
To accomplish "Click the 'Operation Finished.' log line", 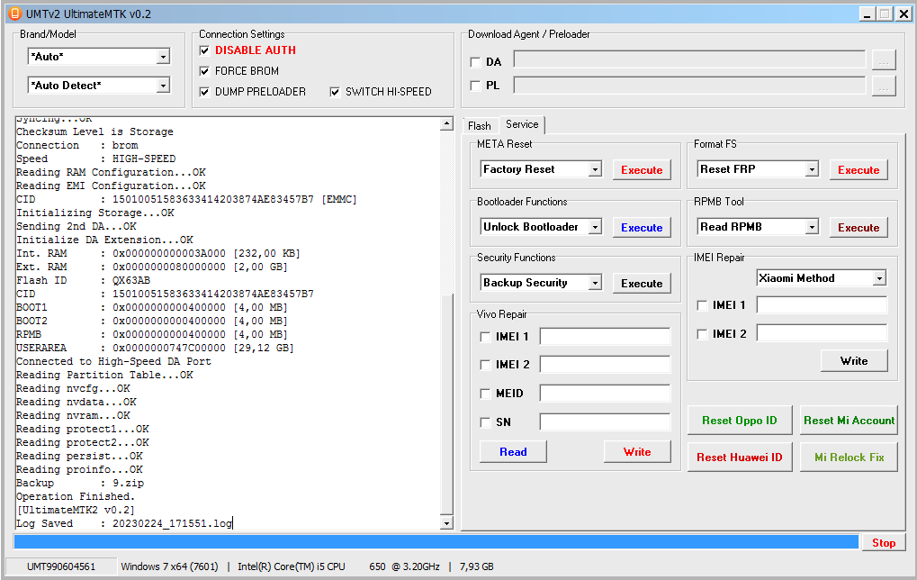I will [x=76, y=497].
